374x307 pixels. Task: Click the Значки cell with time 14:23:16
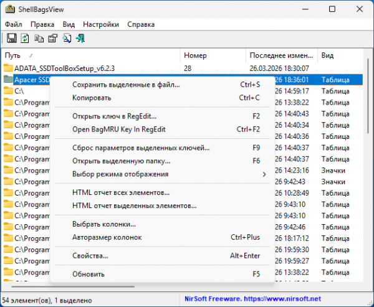pos(333,171)
